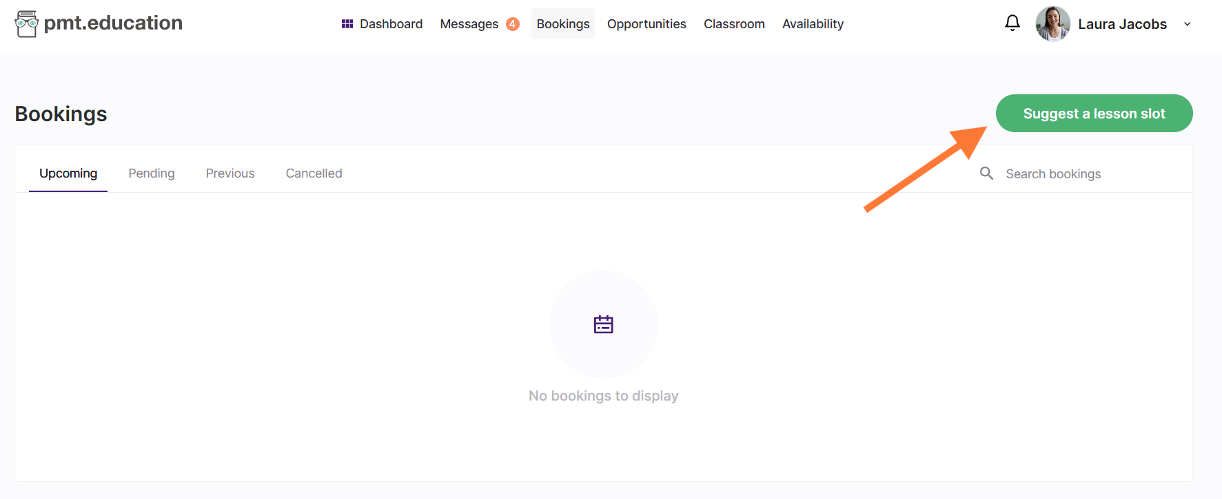
Task: Show the Pending bookings tab
Action: [151, 173]
